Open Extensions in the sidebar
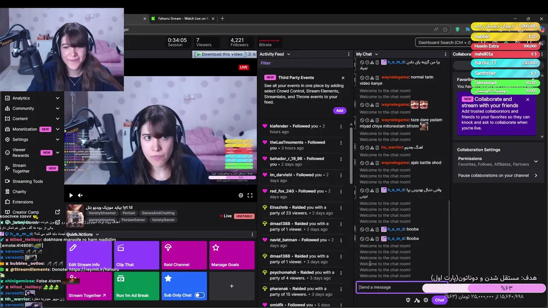Screen dimensions: 548x308 point(23,202)
